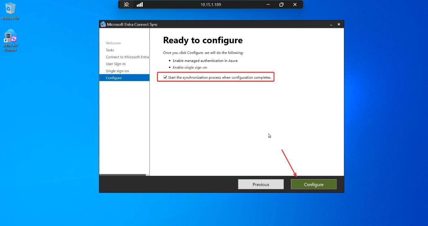Minimize the remote session connection bar
The image size is (428, 226).
pyautogui.click(x=268, y=5)
